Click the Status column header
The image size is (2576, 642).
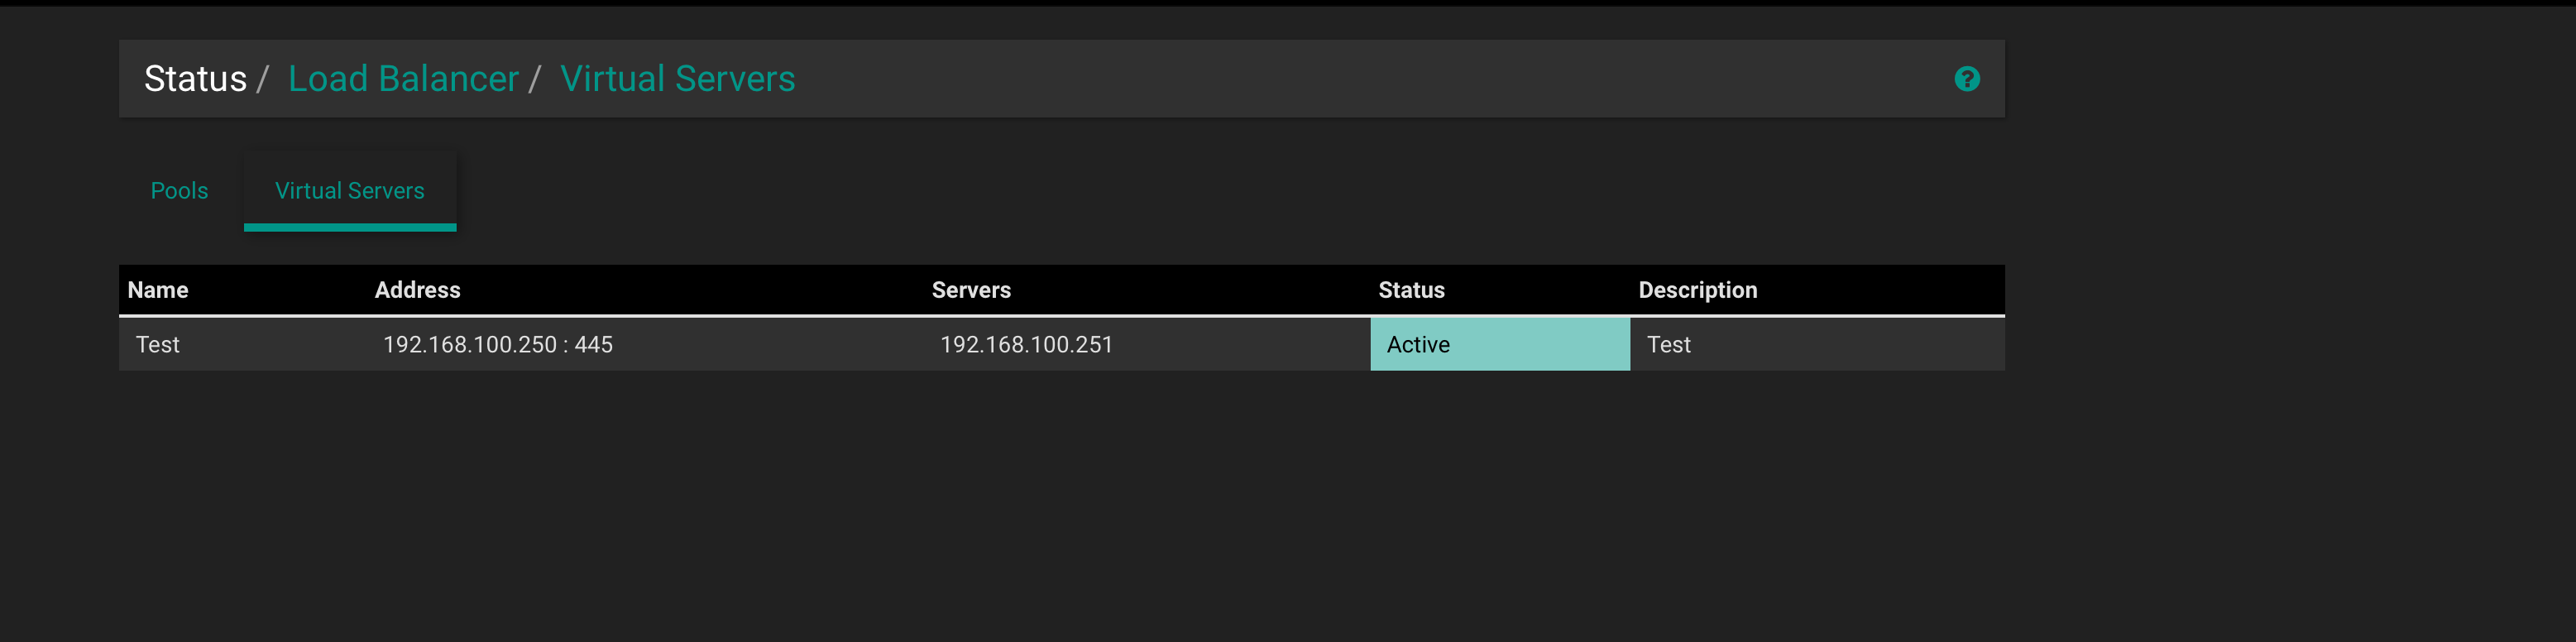coord(1411,290)
